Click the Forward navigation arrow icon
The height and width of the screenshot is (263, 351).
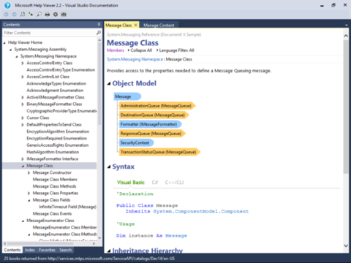[x=15, y=15]
